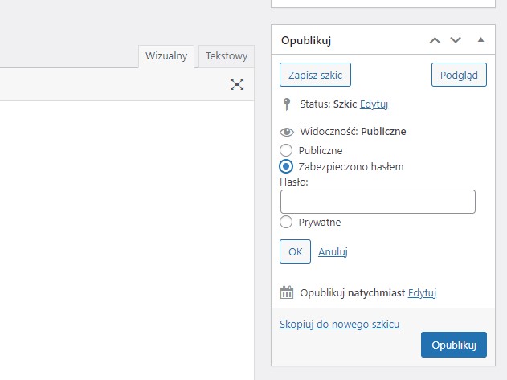Select the Publiczne visibility option
Screen dimensions: 507x380
[x=286, y=150]
